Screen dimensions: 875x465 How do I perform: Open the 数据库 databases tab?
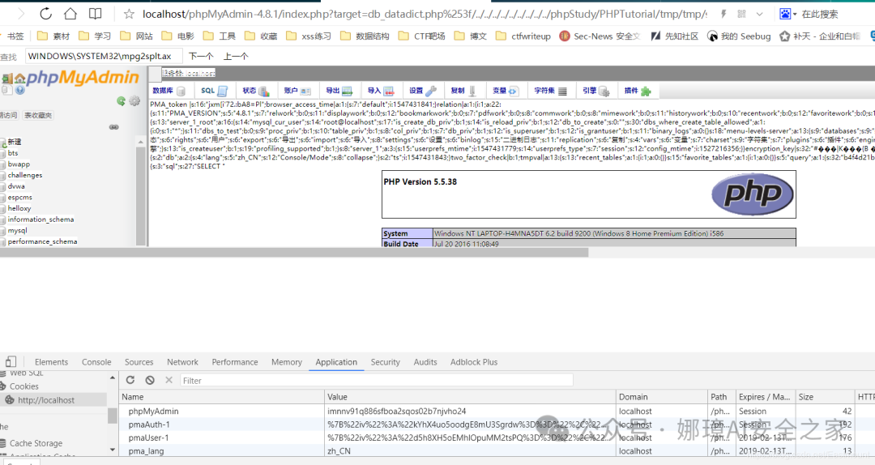click(168, 91)
